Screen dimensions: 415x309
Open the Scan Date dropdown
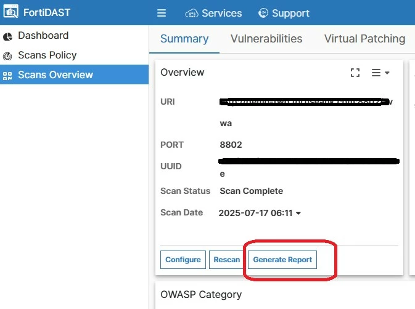point(260,213)
